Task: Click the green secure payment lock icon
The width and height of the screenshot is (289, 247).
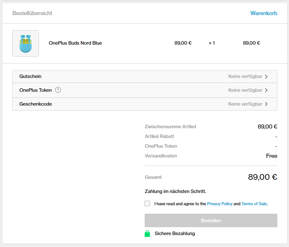Action: coord(147,233)
